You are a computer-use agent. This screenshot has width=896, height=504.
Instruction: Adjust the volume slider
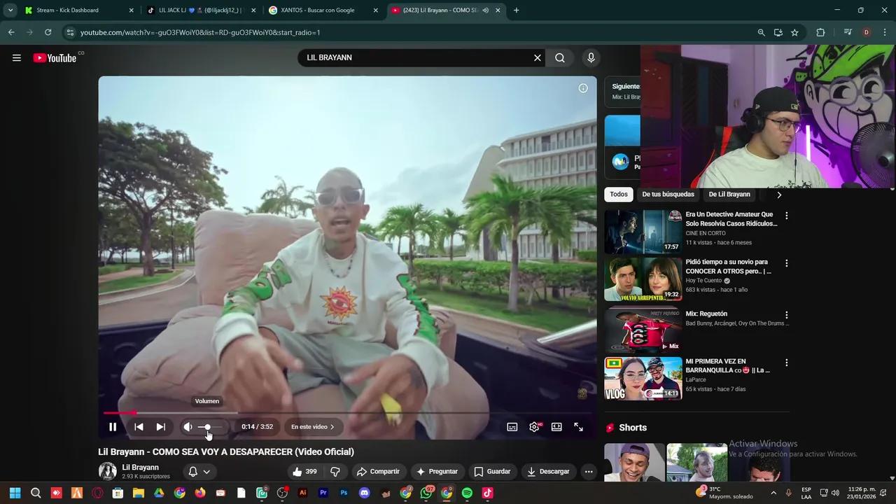tap(206, 426)
